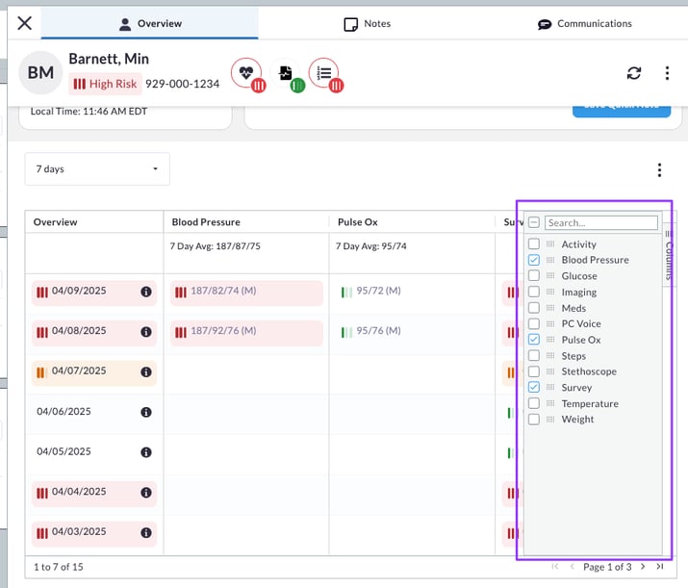Uncheck the Pulse Ox column checkbox
Screen dimensions: 688x588
coord(533,340)
